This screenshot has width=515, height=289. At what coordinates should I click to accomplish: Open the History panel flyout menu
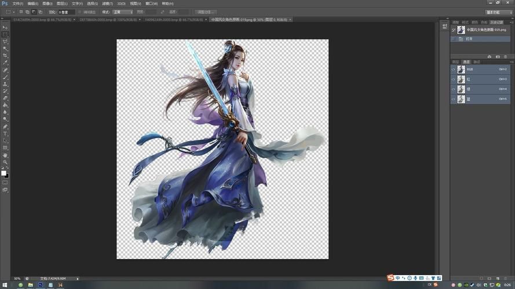coord(512,23)
